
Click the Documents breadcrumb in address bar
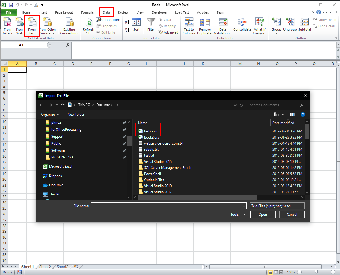tap(105, 105)
